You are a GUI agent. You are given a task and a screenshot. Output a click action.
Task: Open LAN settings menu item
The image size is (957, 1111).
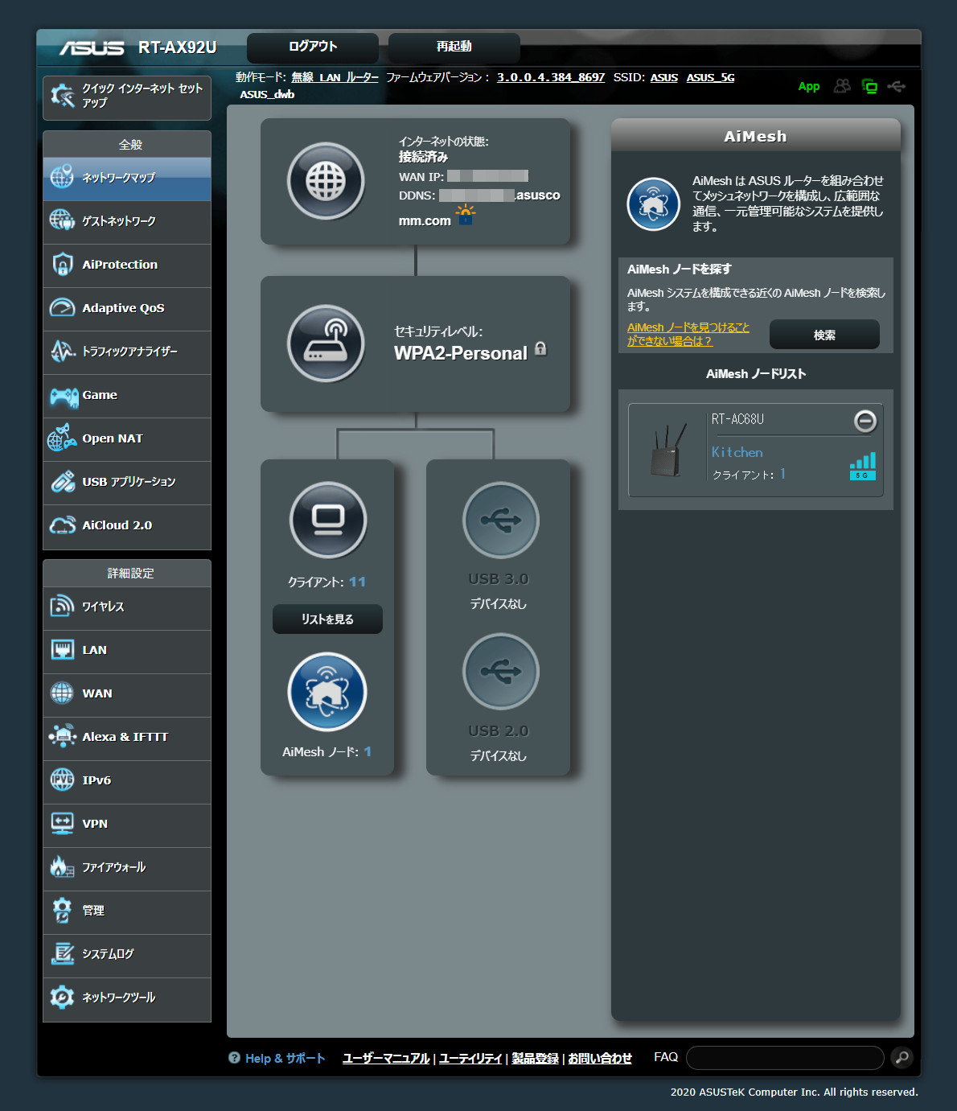pos(127,650)
